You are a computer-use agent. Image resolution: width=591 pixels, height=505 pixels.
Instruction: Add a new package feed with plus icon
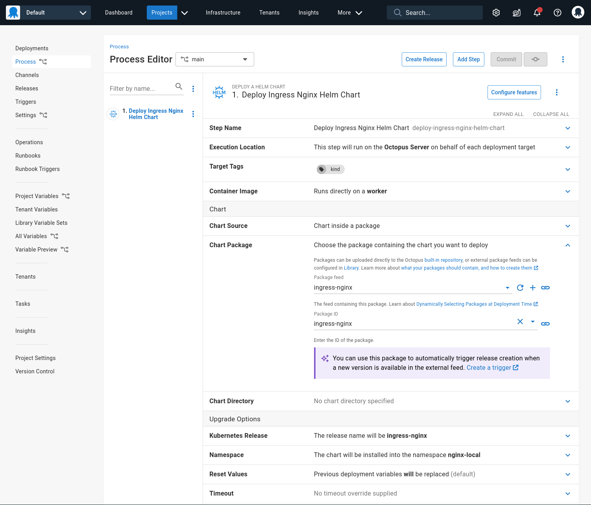[x=533, y=288]
